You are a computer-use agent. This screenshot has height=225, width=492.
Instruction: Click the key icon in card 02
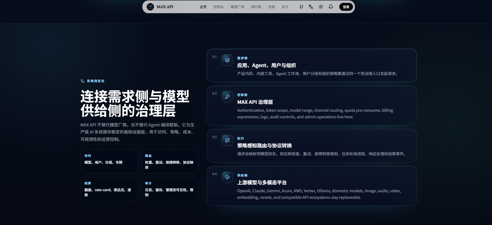click(227, 97)
